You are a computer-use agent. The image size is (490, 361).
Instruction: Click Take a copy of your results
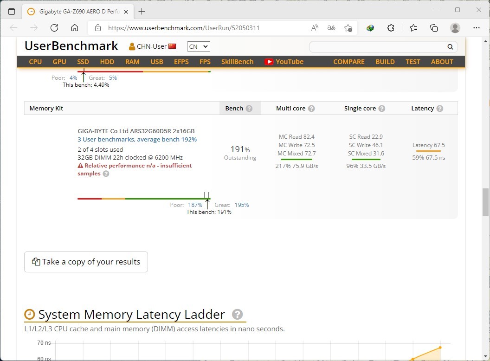coord(86,262)
